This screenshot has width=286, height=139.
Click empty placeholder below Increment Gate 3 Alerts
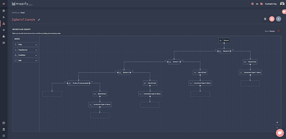(x=150, y=105)
